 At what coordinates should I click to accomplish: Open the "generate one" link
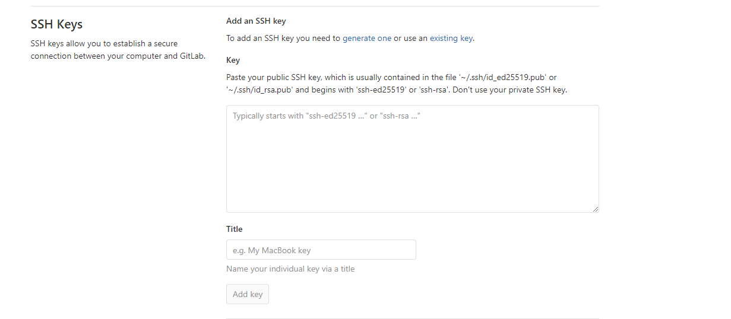tap(367, 38)
